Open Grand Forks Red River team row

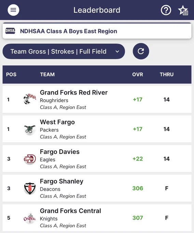[x=97, y=99]
